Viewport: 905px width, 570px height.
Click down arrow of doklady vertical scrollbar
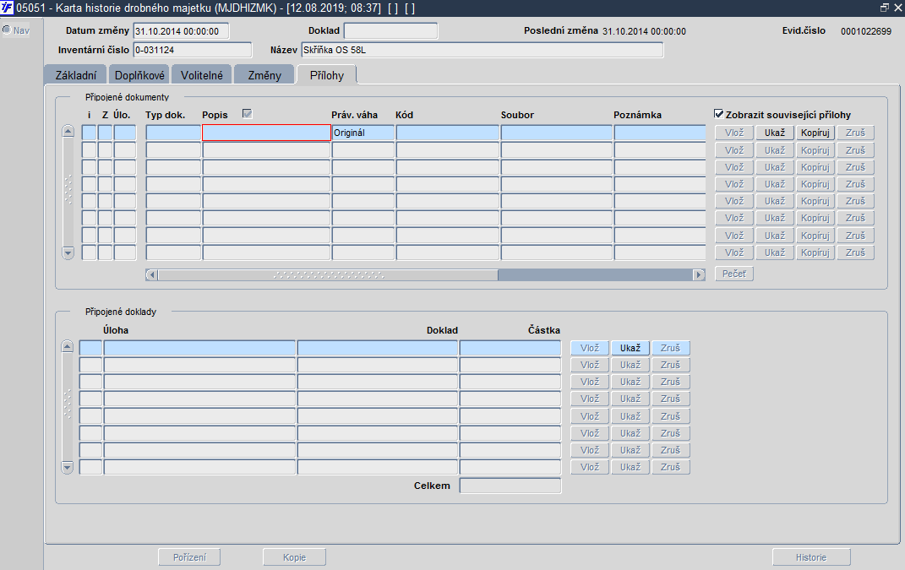coord(68,467)
